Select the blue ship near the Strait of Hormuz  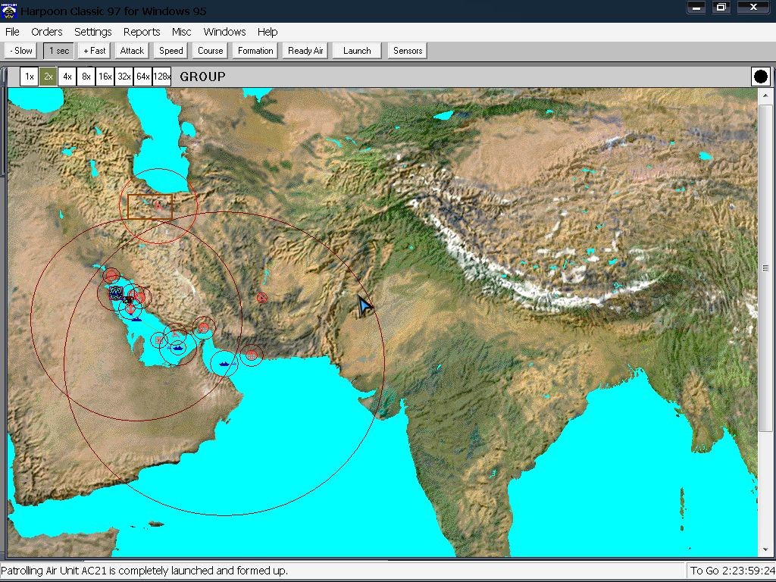pyautogui.click(x=224, y=365)
